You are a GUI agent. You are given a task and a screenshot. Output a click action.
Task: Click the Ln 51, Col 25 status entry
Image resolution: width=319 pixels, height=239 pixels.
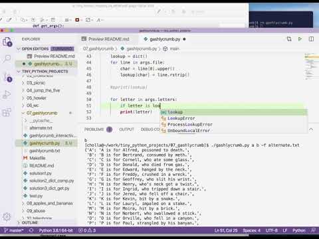pyautogui.click(x=226, y=230)
